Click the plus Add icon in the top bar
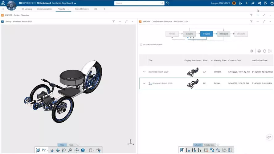The width and height of the screenshot is (274, 154). tap(247, 3)
